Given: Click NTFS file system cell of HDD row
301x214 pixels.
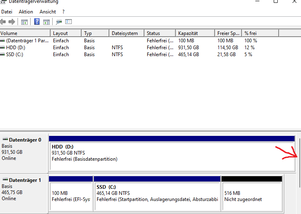Looking at the screenshot, I should click(117, 48).
